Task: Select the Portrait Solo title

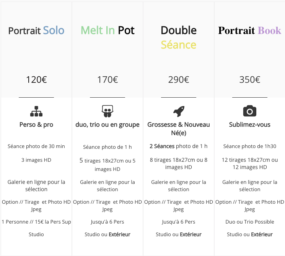Action: pyautogui.click(x=36, y=31)
